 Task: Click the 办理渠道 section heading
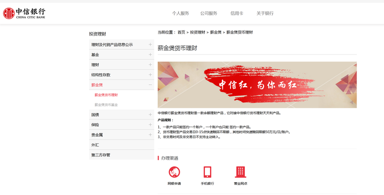[x=169, y=158]
